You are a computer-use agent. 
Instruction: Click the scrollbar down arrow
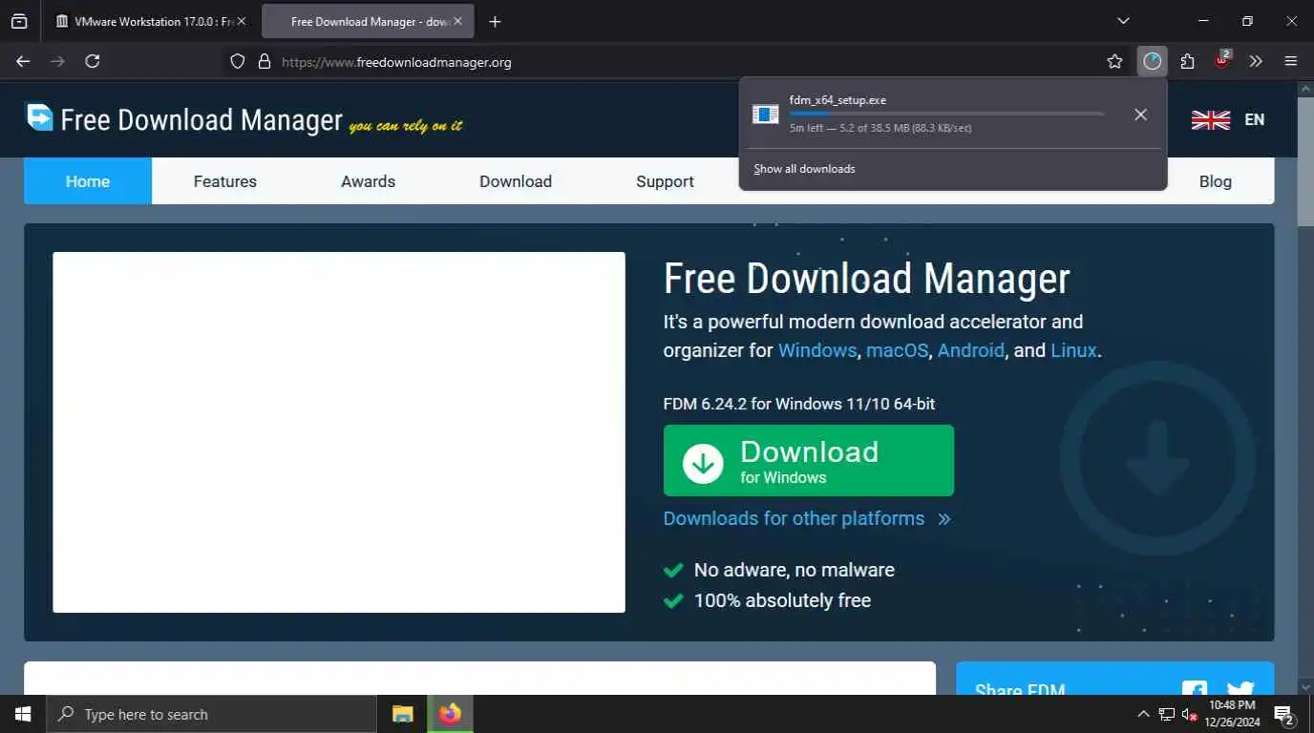click(x=1305, y=686)
